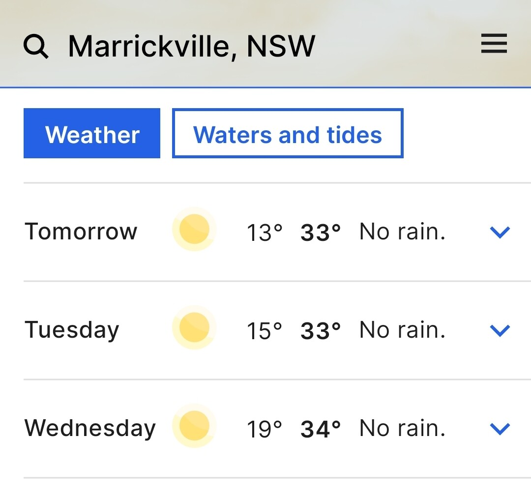Click Wednesday's No rain text
531x495 pixels.
(402, 428)
